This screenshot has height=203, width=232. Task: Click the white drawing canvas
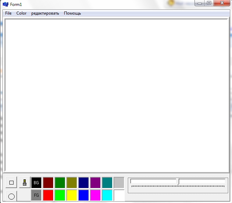tap(117, 95)
